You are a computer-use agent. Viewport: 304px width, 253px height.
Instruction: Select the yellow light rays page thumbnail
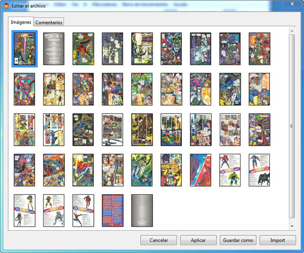tap(142, 49)
